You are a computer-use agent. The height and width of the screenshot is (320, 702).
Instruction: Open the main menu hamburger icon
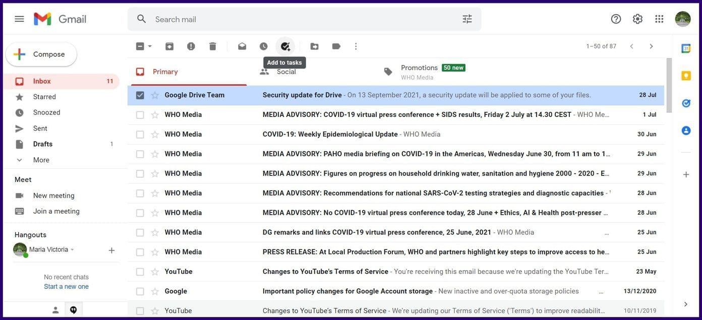[x=19, y=19]
